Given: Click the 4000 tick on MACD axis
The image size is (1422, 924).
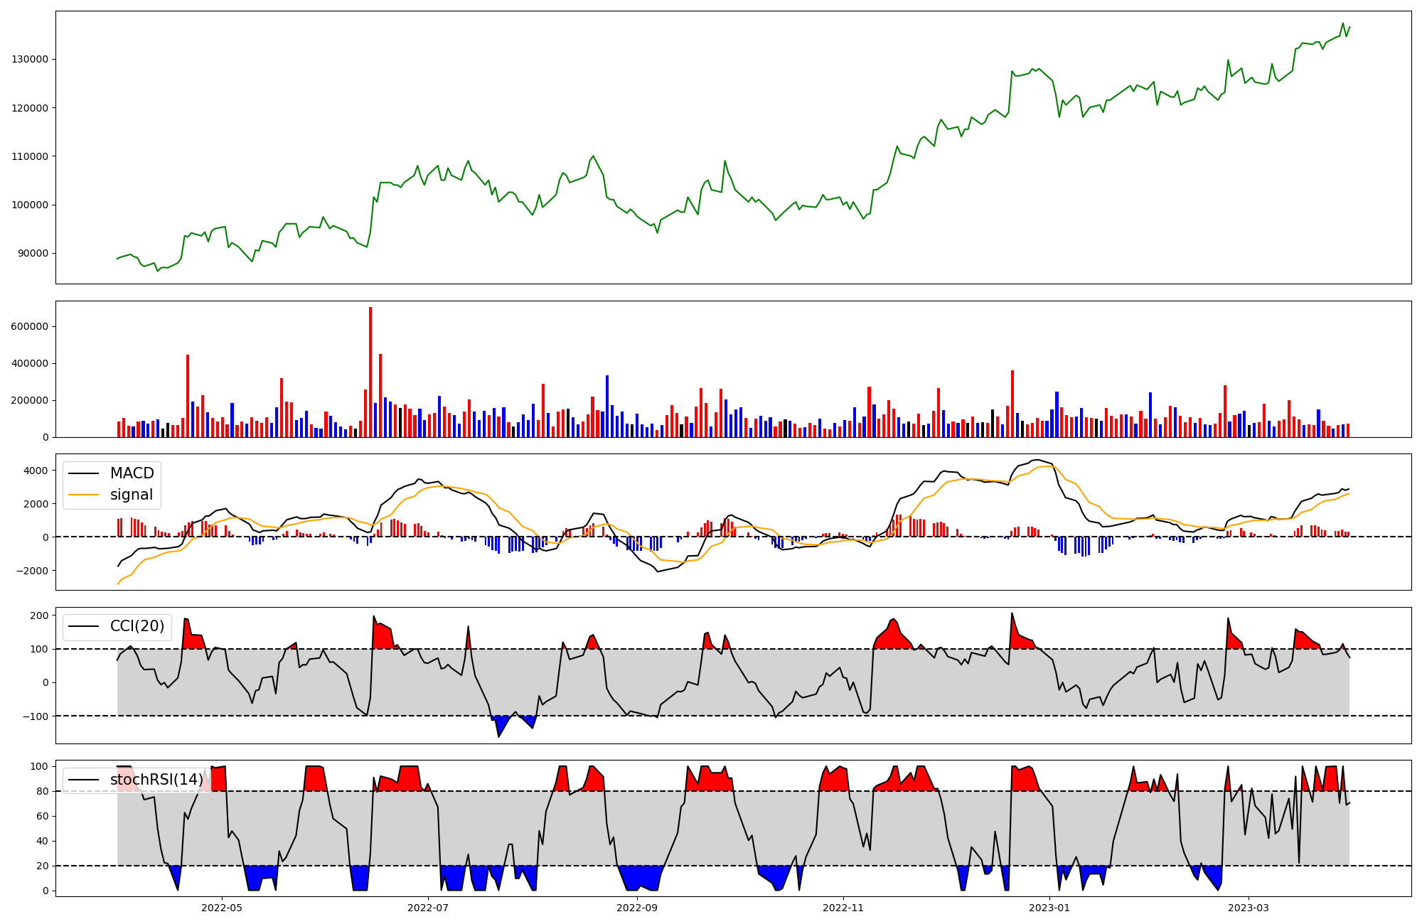Looking at the screenshot, I should point(36,471).
